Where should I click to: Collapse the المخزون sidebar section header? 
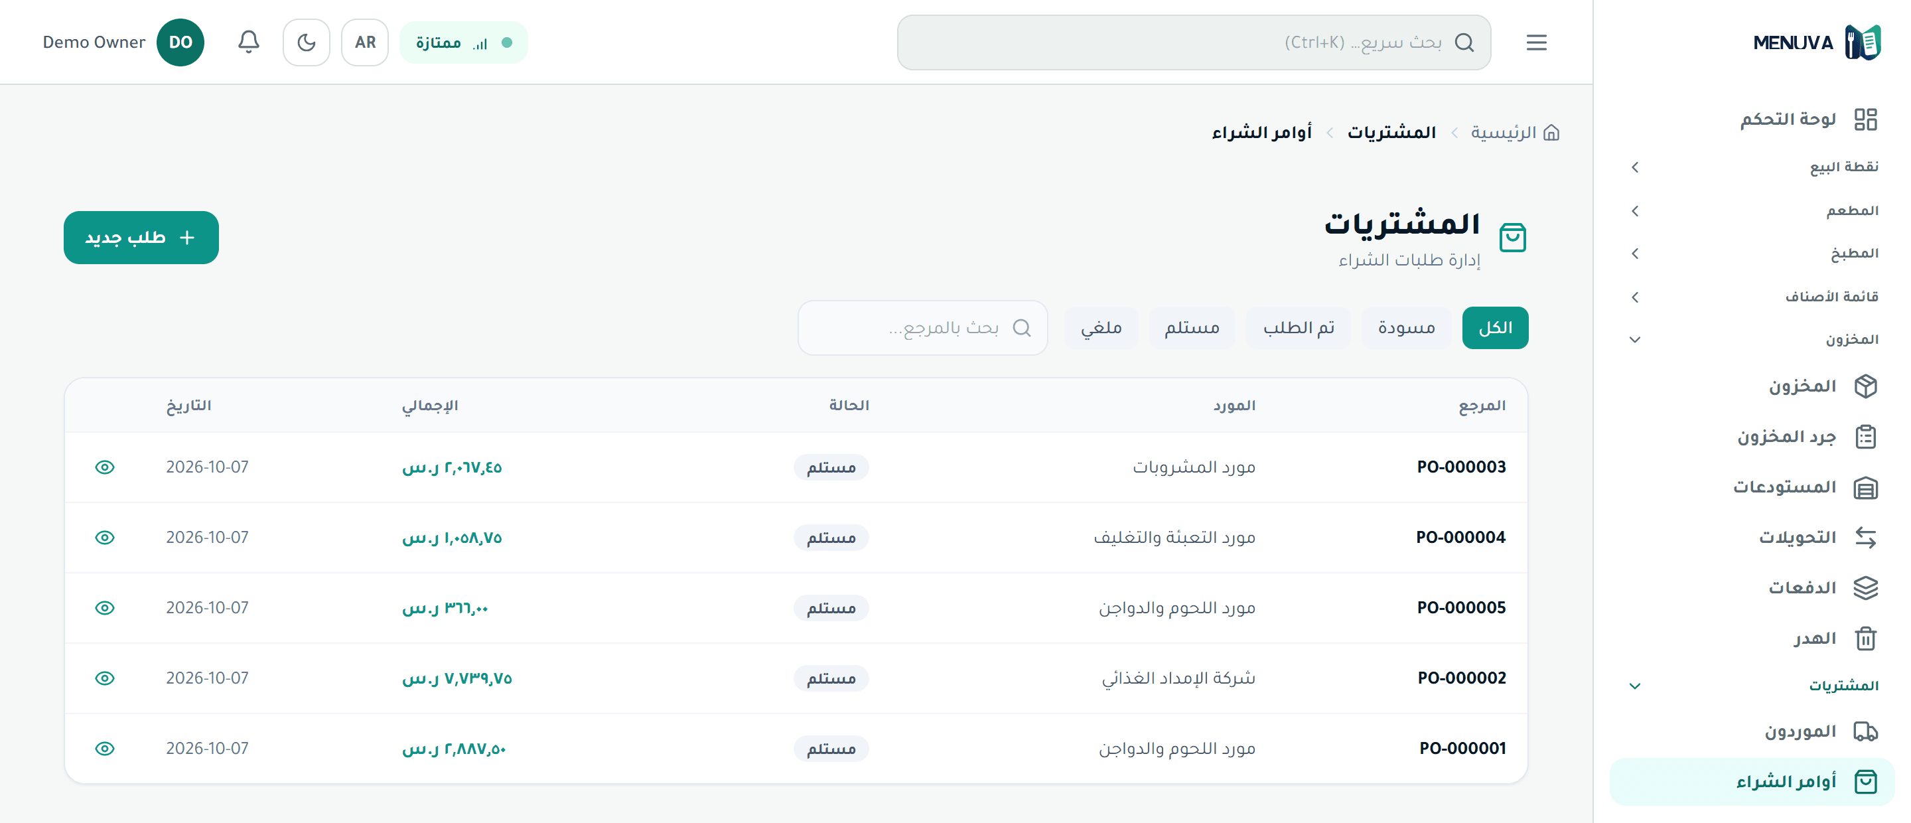1752,340
